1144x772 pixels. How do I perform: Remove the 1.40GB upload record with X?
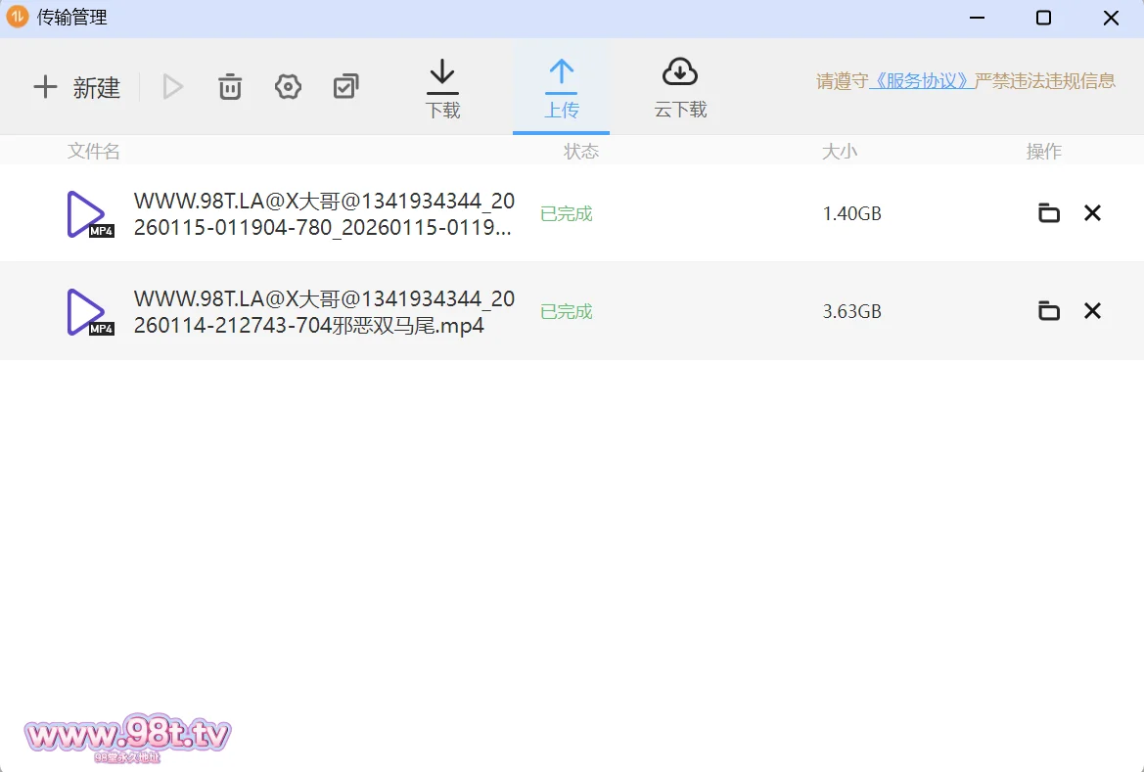coord(1092,213)
